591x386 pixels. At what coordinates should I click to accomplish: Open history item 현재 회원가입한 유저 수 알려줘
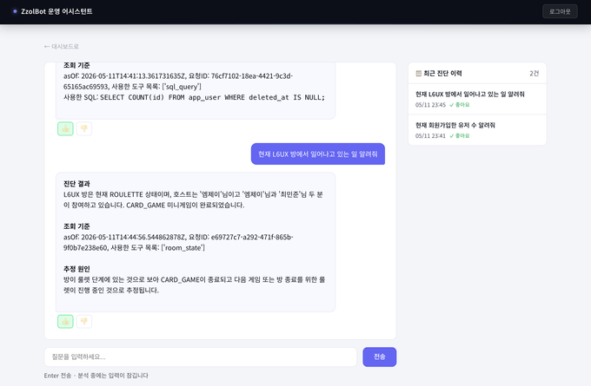point(477,130)
